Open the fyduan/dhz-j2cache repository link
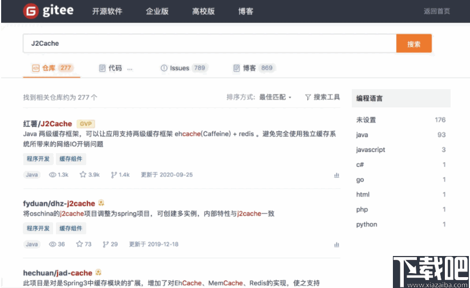 click(59, 203)
